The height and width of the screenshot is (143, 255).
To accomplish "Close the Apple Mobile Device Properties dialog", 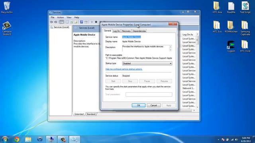I will coord(173,24).
